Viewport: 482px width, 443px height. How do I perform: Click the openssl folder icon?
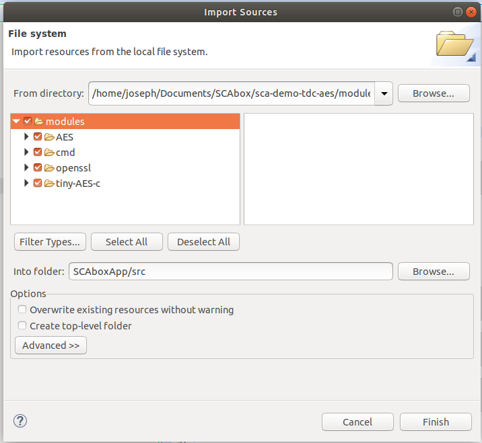pos(49,168)
